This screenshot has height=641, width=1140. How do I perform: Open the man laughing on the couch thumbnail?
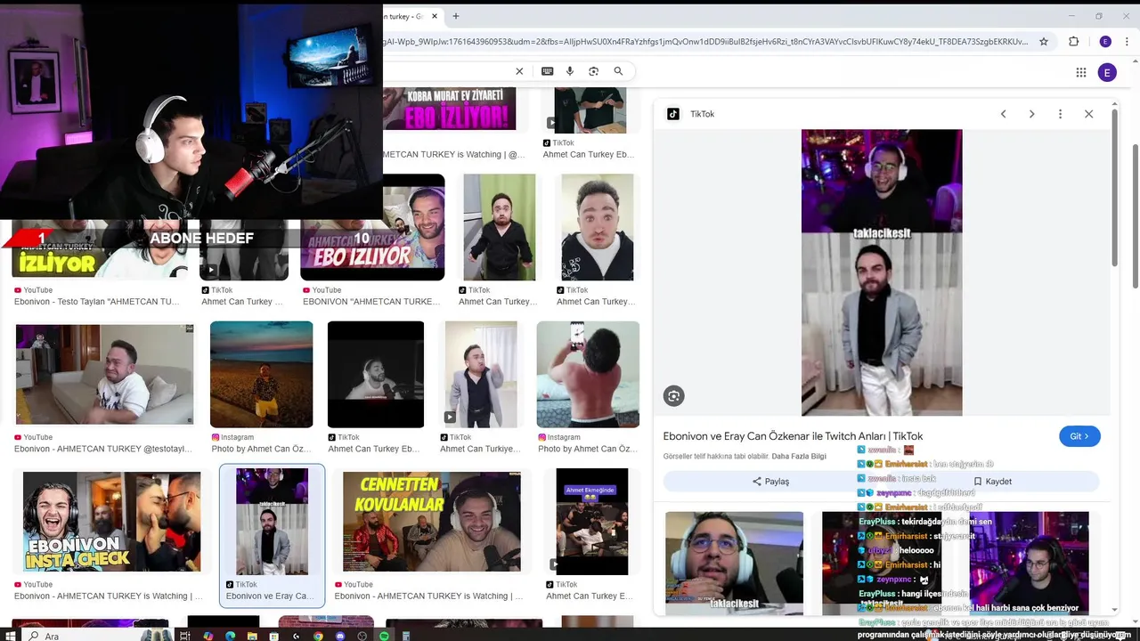(x=105, y=375)
